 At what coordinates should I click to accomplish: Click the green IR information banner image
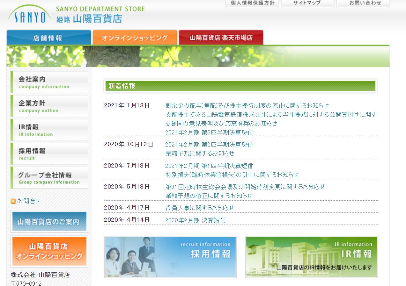pos(312,257)
